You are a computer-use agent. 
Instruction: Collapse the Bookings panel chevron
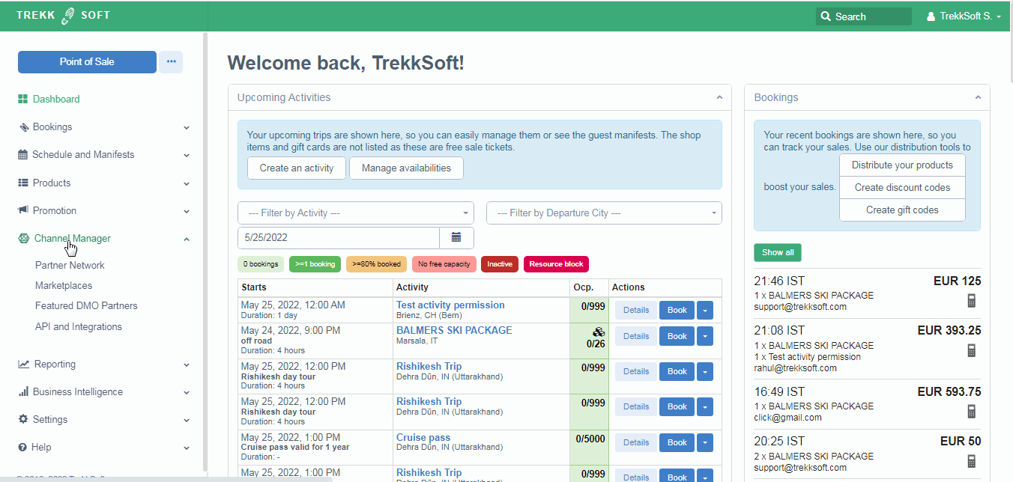[978, 97]
